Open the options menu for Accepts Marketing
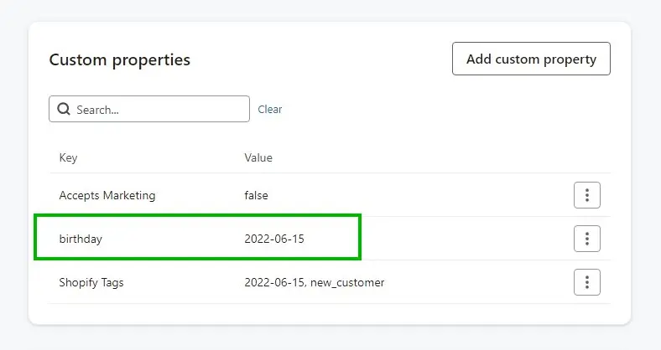The width and height of the screenshot is (661, 350). (x=587, y=195)
